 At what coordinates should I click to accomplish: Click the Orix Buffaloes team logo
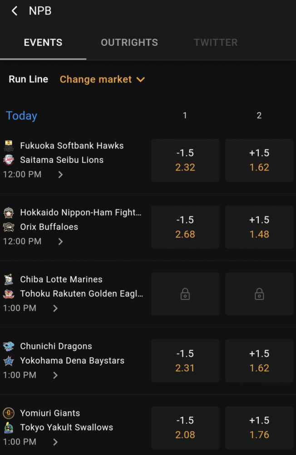coord(9,227)
